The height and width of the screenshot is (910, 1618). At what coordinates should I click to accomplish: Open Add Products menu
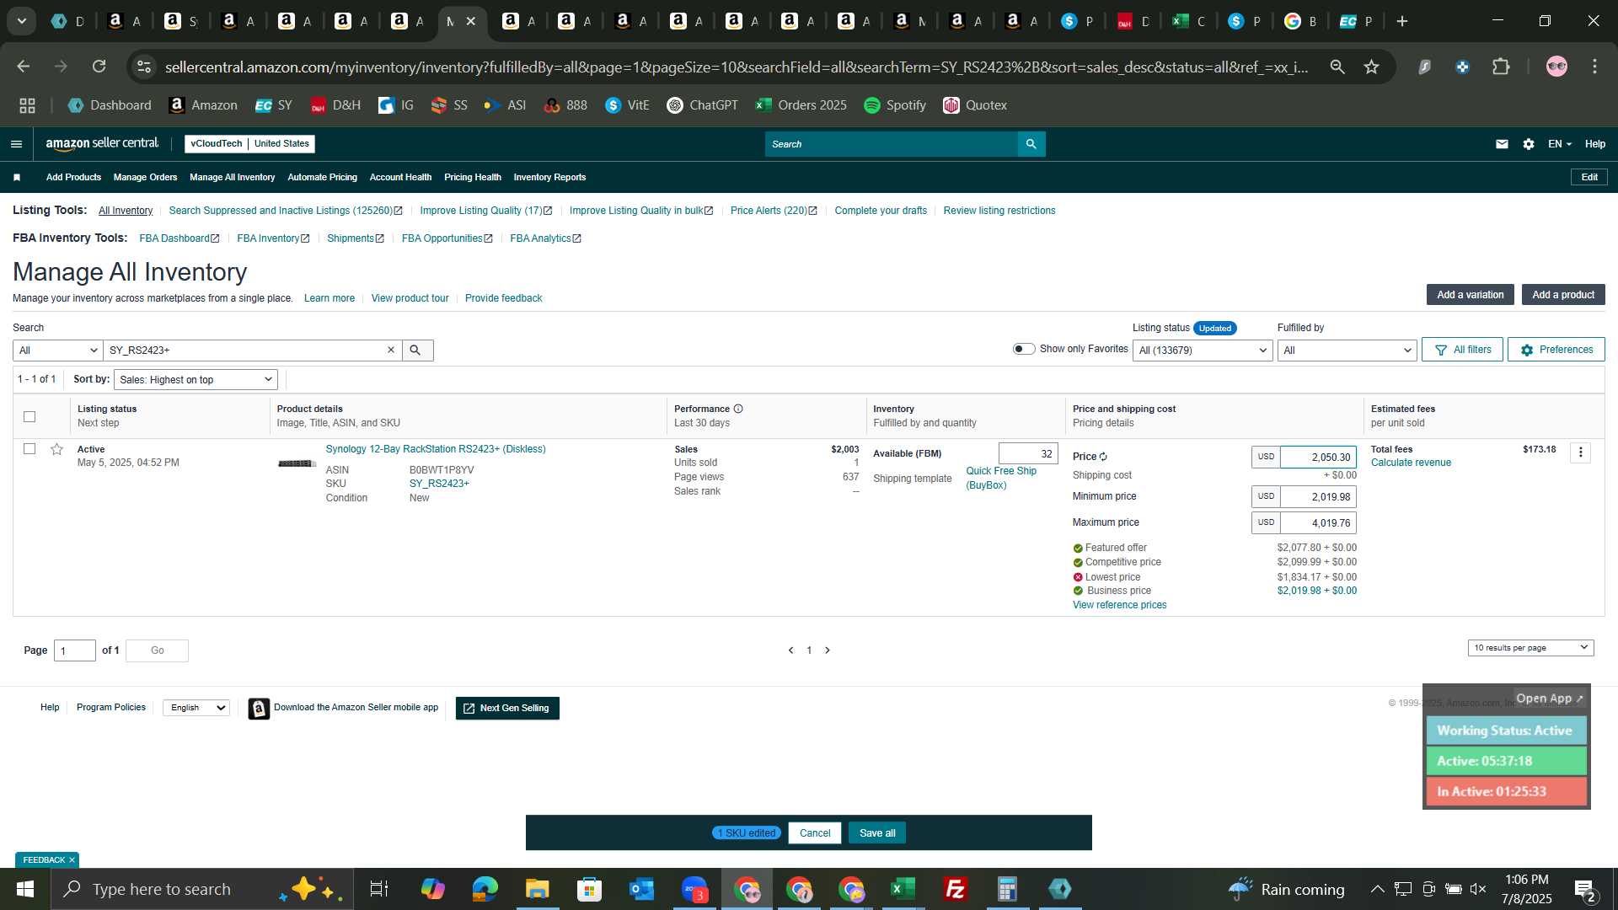point(73,177)
